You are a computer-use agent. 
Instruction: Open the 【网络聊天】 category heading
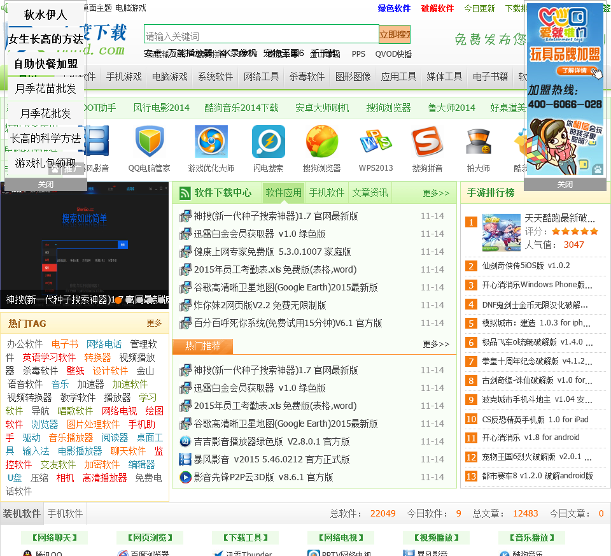pyautogui.click(x=54, y=538)
